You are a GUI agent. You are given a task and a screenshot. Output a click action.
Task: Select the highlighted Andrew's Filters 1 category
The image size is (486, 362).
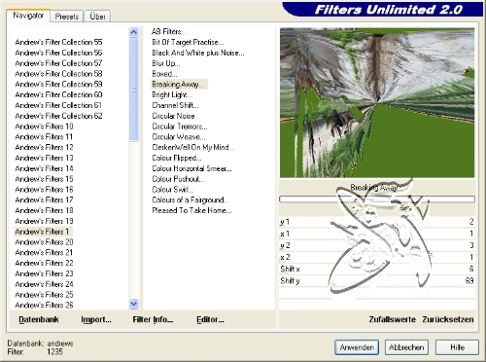point(43,232)
